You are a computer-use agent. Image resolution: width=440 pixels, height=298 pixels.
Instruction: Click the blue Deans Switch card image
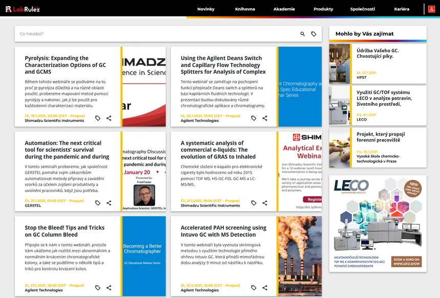tap(300, 86)
